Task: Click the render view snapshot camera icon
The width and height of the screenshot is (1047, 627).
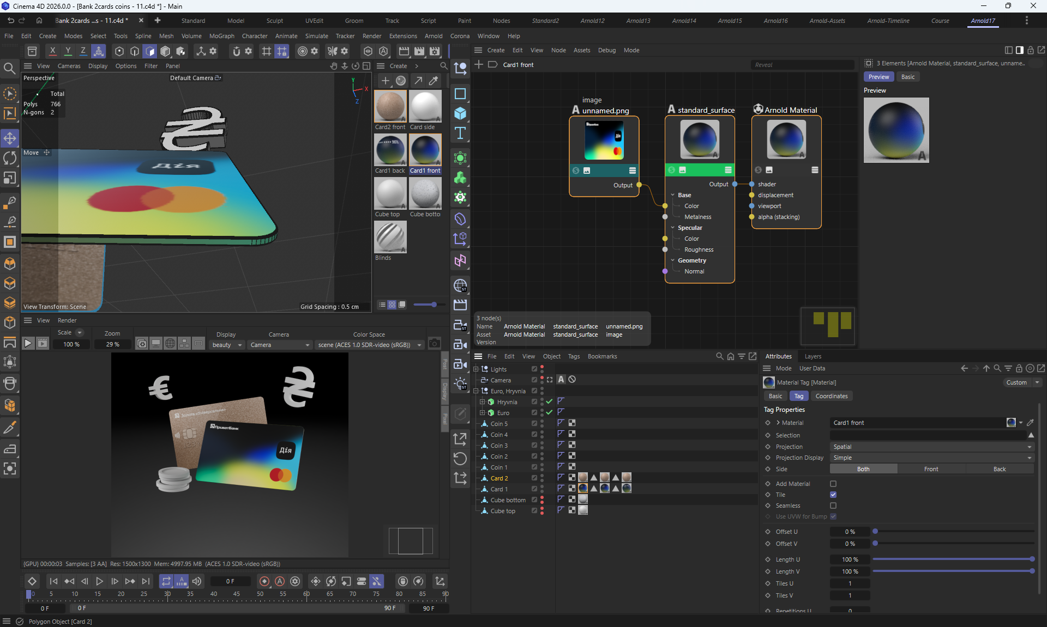Action: click(x=434, y=344)
